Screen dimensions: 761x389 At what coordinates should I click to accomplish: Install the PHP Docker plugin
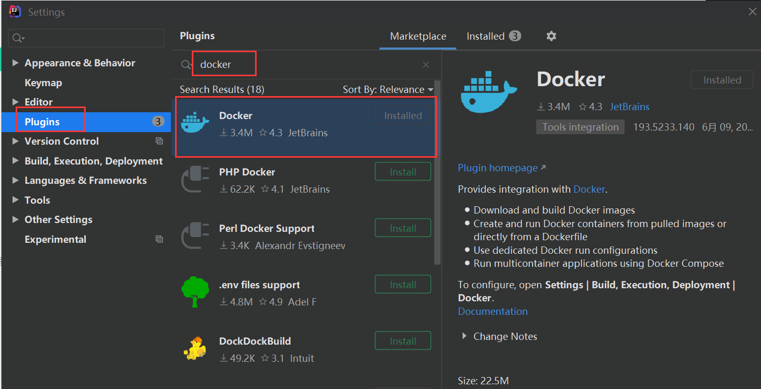click(402, 171)
